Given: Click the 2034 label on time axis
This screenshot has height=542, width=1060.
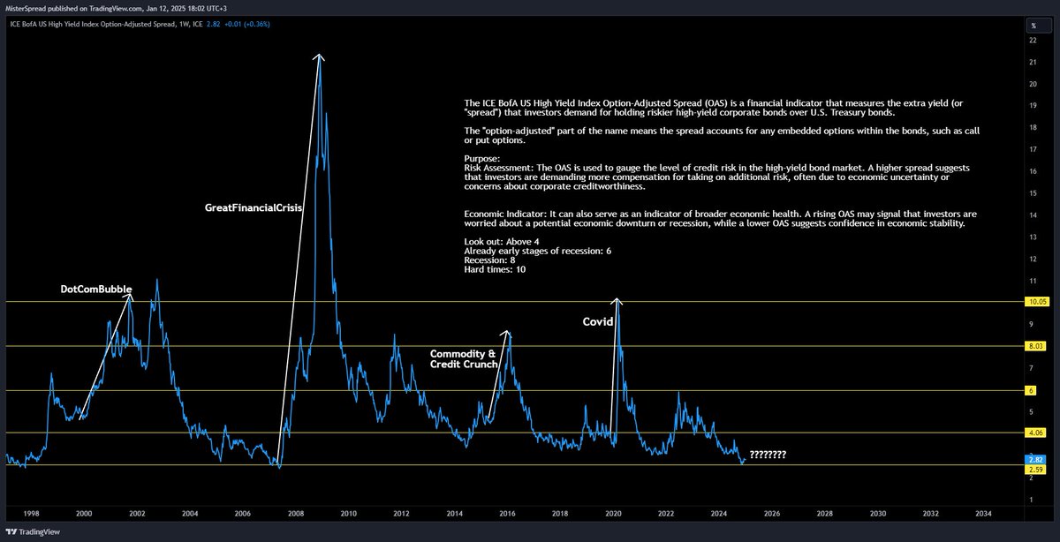Looking at the screenshot, I should [x=984, y=512].
